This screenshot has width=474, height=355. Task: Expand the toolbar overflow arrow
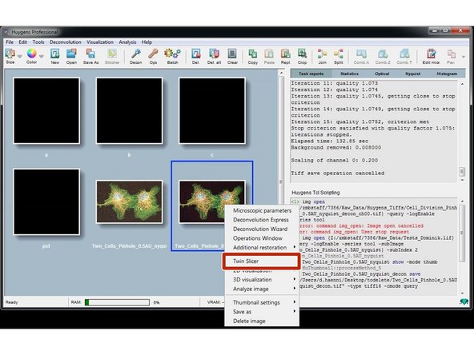[463, 57]
